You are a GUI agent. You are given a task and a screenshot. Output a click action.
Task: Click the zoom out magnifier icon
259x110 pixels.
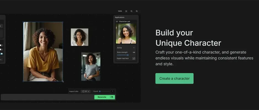[x=131, y=11]
